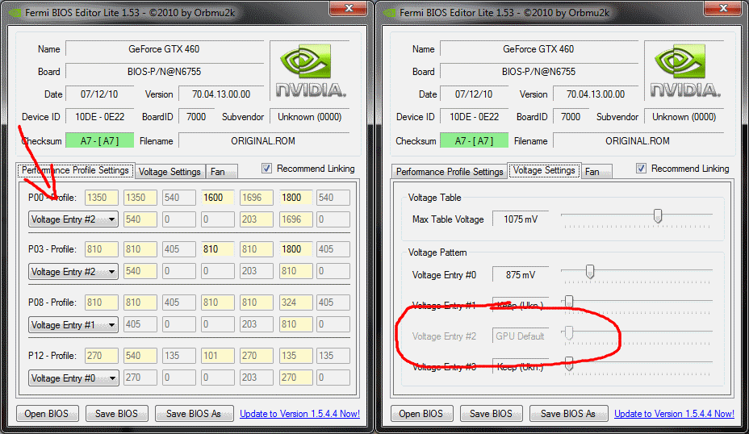Click the Board field BIOS-P/N@N6755, left window
Screen dimensions: 749x434
(165, 72)
